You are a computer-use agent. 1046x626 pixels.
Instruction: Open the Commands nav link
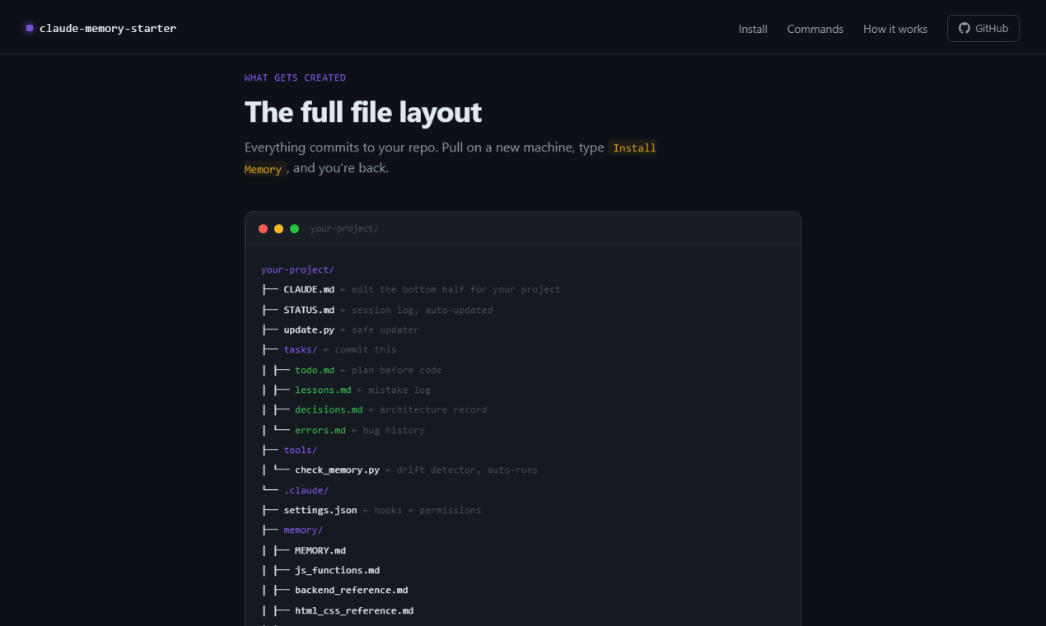pos(815,29)
